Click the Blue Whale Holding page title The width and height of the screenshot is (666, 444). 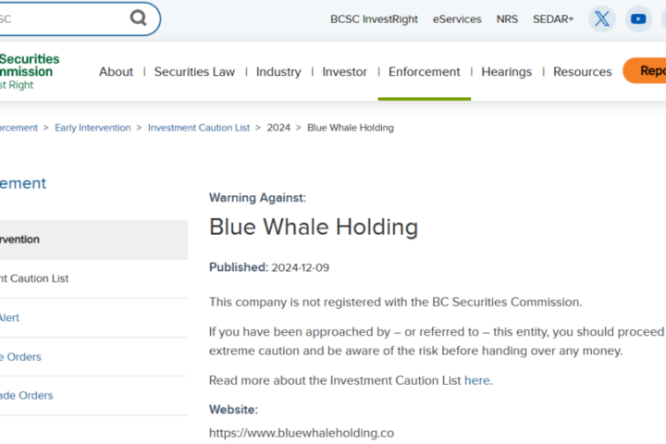pos(314,227)
